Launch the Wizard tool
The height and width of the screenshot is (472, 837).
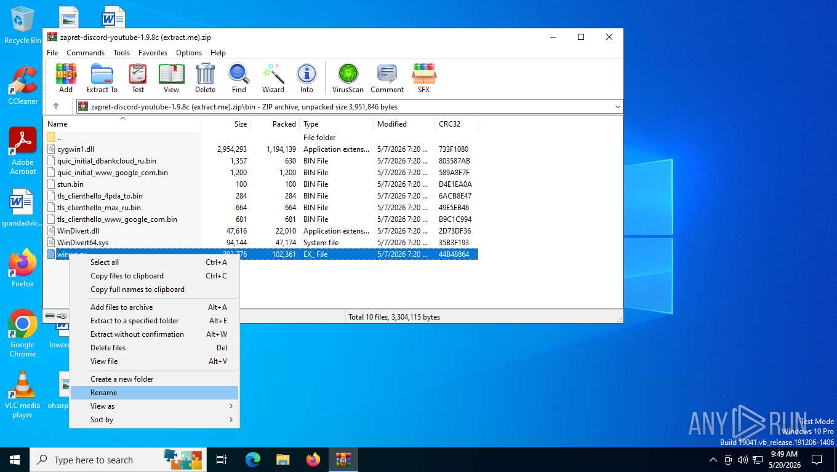coord(273,78)
